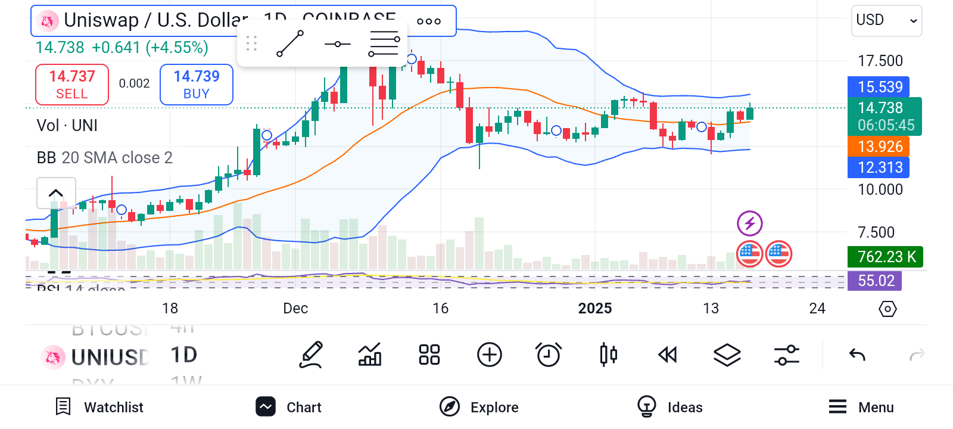Switch to the Watchlist tab
This screenshot has height=429, width=953.
coord(99,407)
